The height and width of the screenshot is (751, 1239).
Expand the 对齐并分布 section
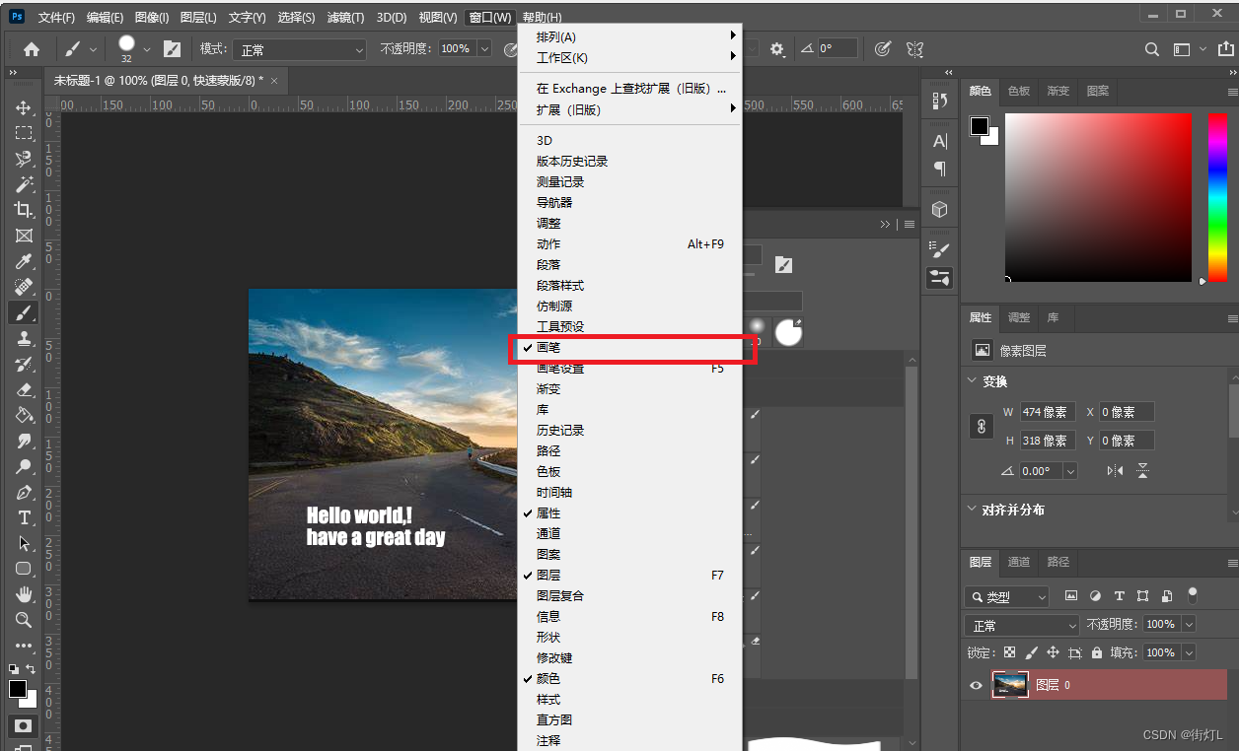(970, 510)
